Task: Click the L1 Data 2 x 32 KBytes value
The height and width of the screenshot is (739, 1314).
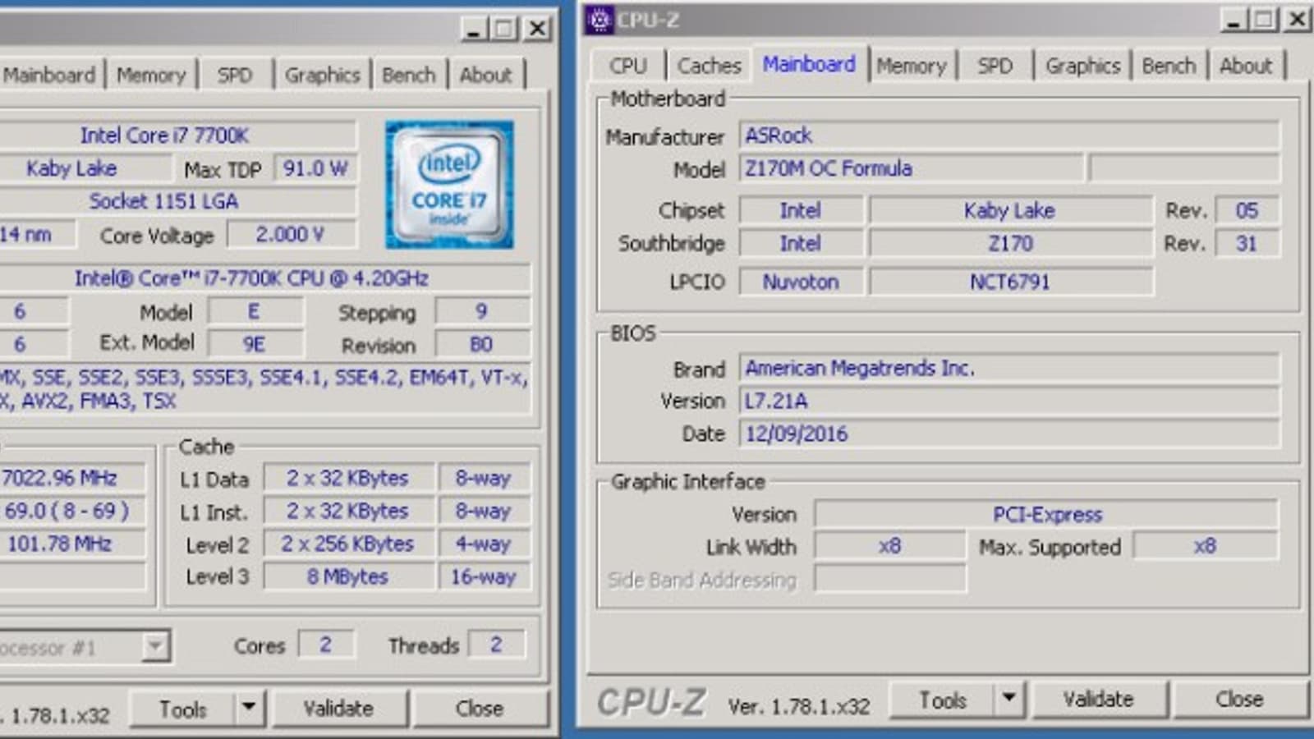Action: click(x=348, y=478)
